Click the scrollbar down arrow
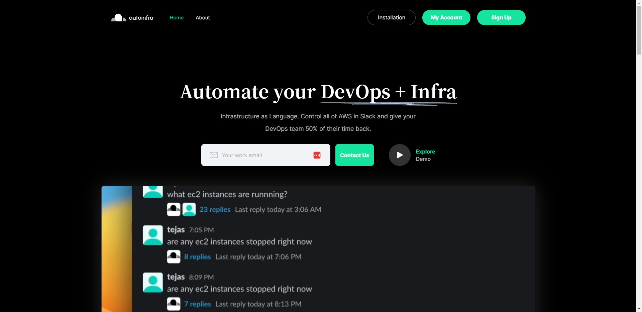The image size is (642, 312). tap(639, 309)
